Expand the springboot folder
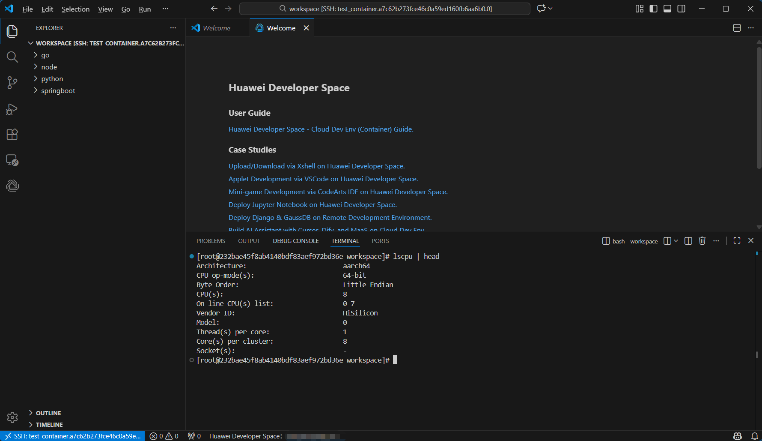 click(105, 90)
